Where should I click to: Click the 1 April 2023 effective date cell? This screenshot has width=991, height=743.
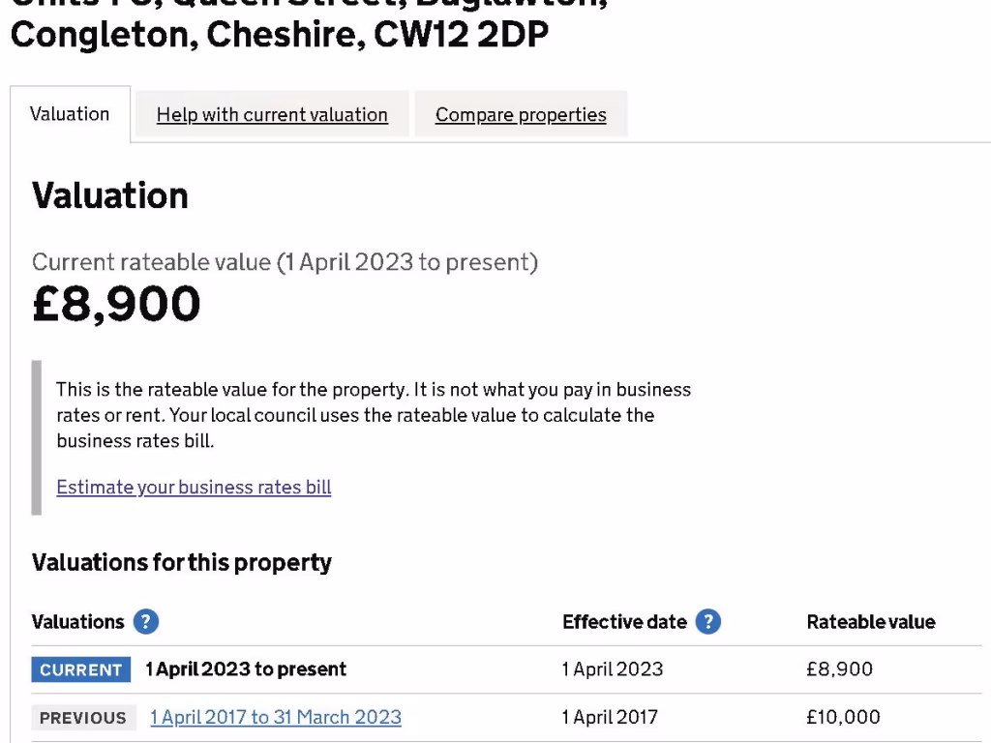coord(613,669)
